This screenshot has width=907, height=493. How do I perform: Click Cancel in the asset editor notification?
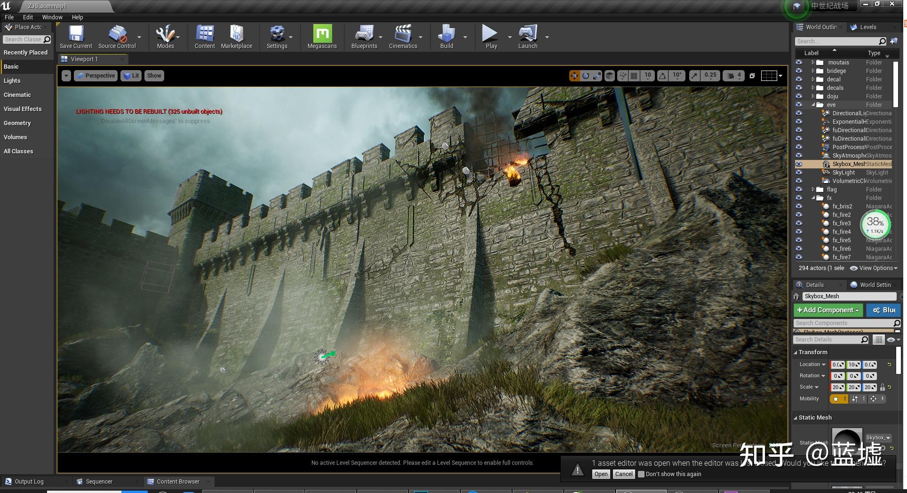coord(624,474)
